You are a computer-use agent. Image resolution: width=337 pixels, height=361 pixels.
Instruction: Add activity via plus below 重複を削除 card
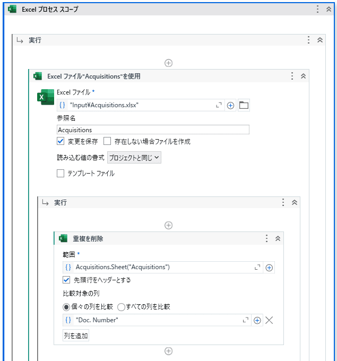[x=169, y=351]
